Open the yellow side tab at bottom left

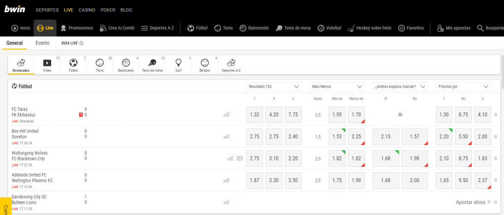click(x=5, y=206)
